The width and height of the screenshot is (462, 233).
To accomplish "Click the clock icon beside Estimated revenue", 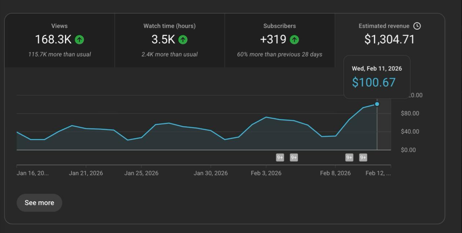I will click(x=417, y=26).
